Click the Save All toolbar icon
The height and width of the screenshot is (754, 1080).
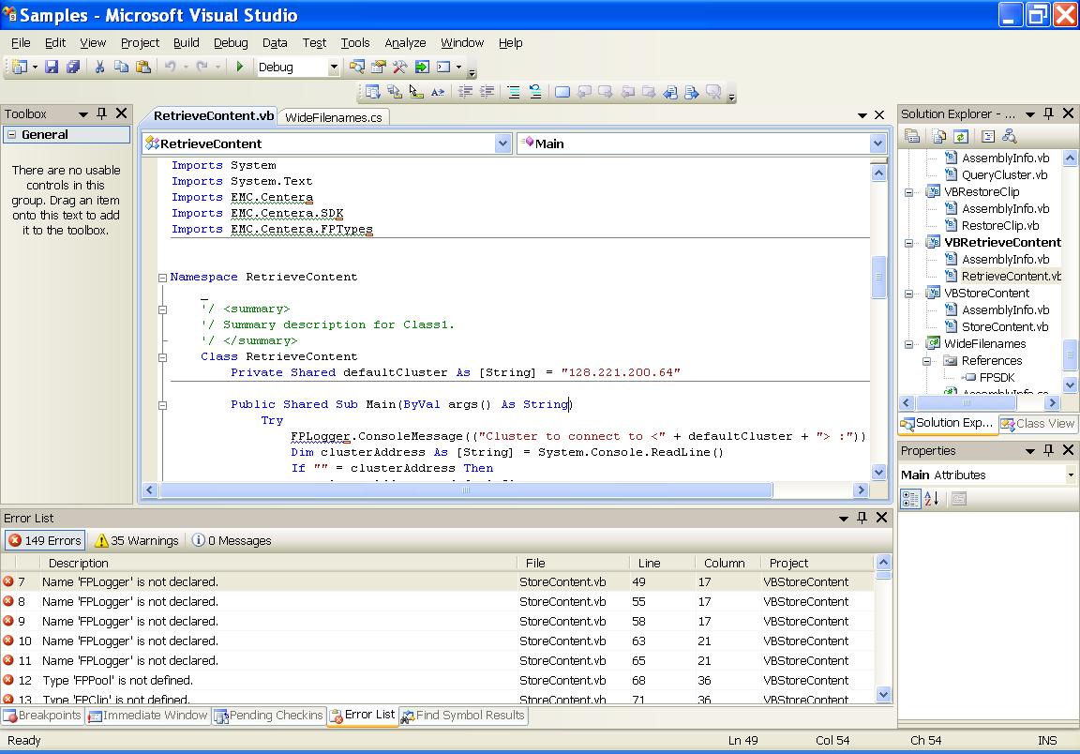73,67
